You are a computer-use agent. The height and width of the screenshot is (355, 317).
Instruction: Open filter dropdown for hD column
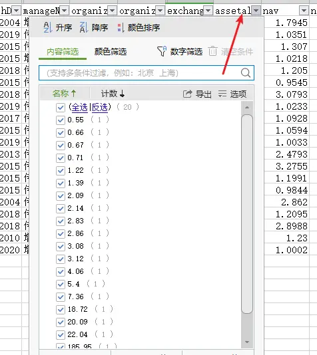17,11
